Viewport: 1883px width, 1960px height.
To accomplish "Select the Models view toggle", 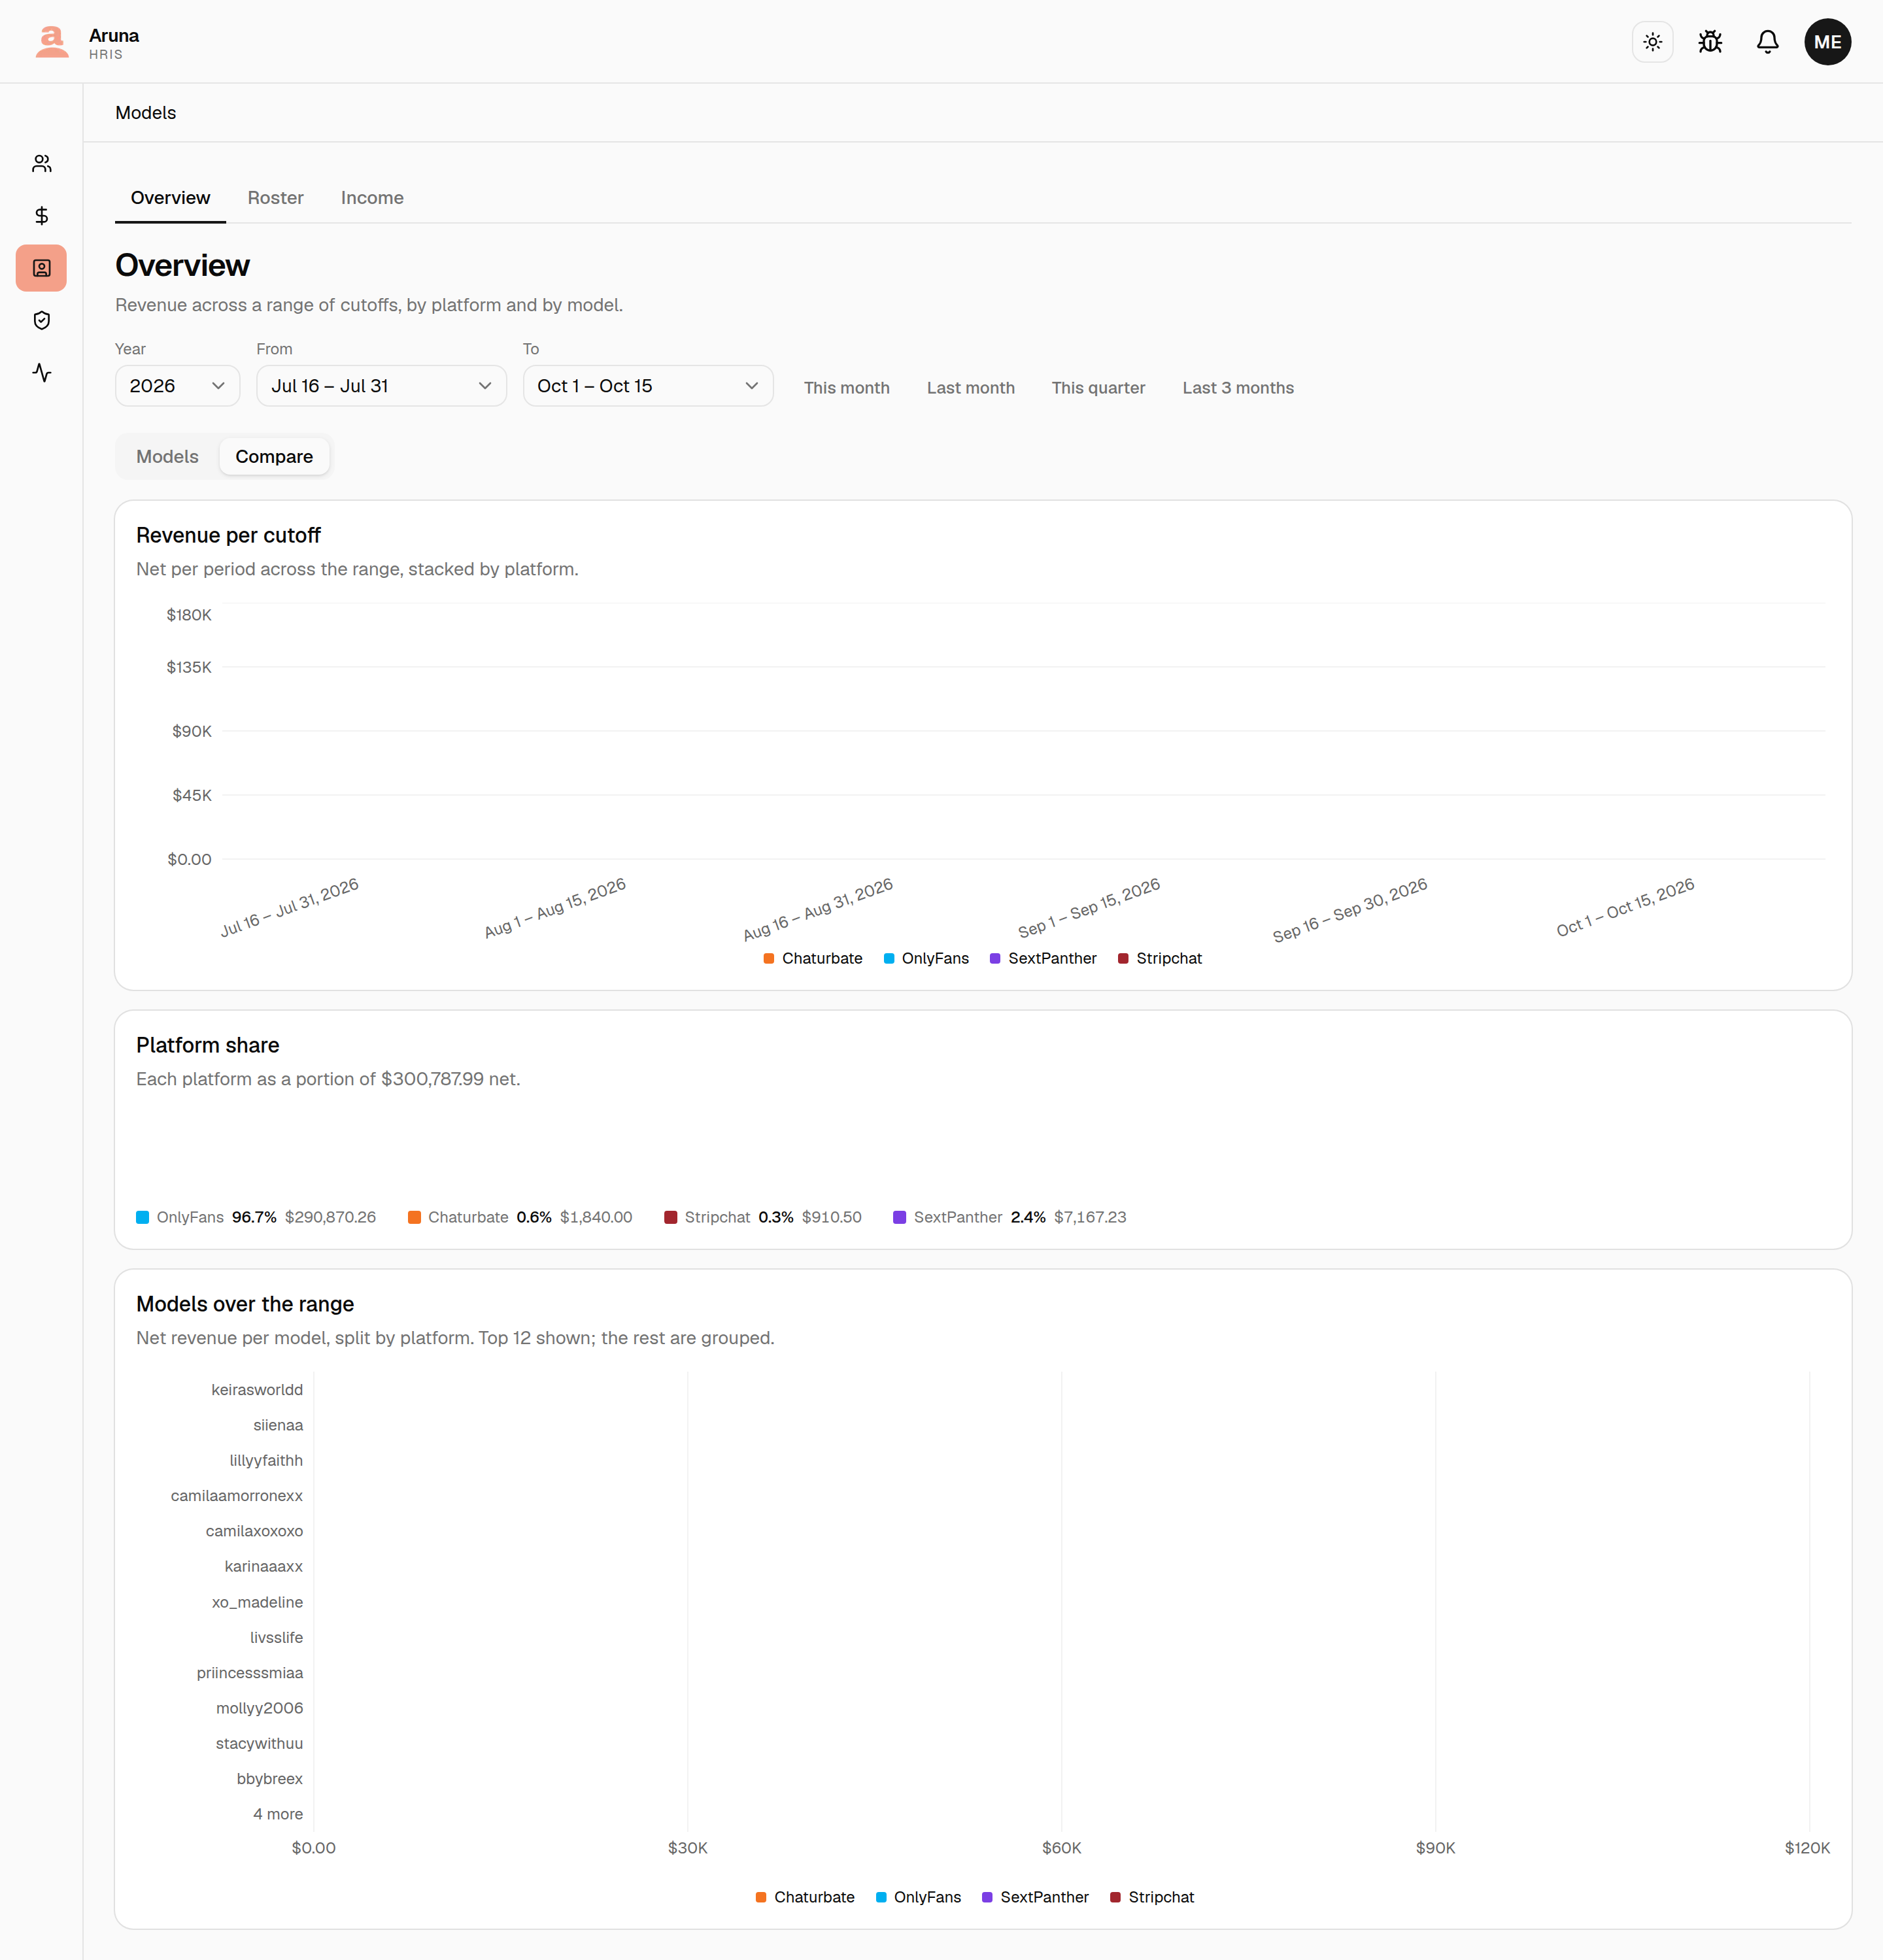I will (x=167, y=457).
